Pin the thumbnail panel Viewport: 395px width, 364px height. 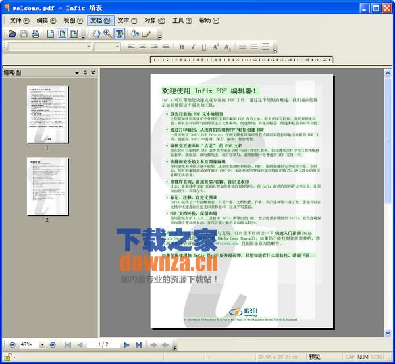point(85,73)
